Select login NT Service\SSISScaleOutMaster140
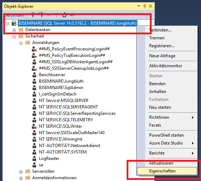The image size is (201, 181). pos(72,133)
